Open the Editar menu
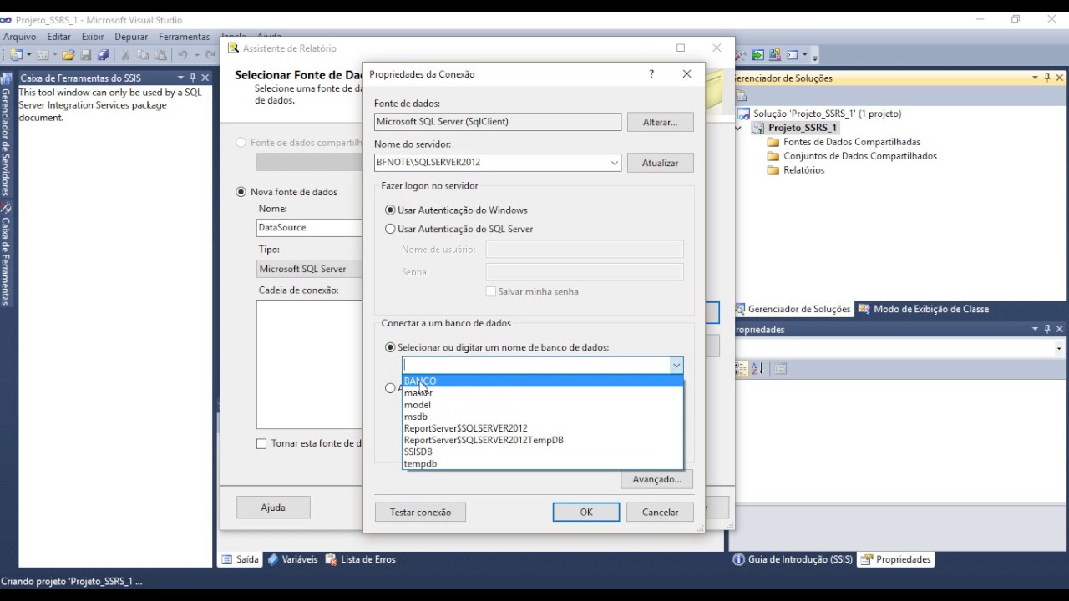This screenshot has height=601, width=1069. tap(59, 37)
